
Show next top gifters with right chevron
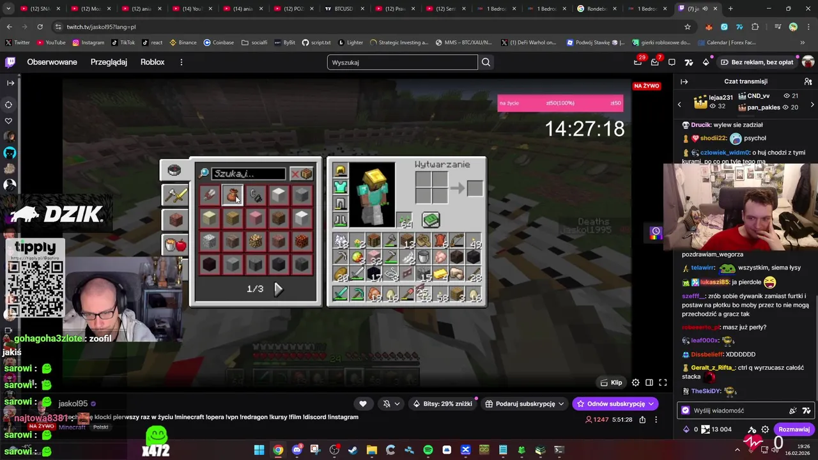[812, 105]
